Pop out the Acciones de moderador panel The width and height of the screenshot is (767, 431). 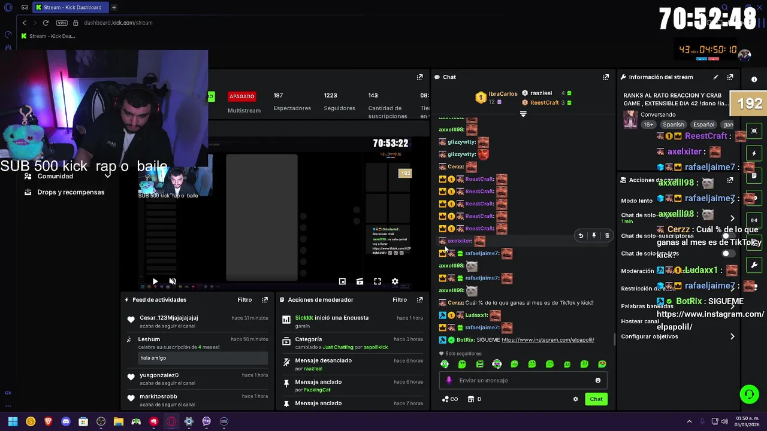tap(419, 300)
